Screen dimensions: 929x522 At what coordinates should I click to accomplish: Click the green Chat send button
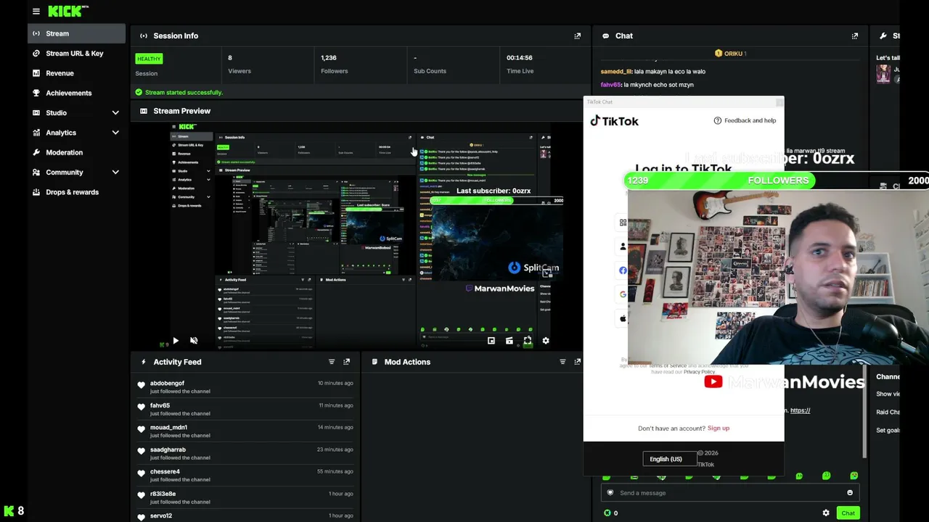tap(848, 513)
